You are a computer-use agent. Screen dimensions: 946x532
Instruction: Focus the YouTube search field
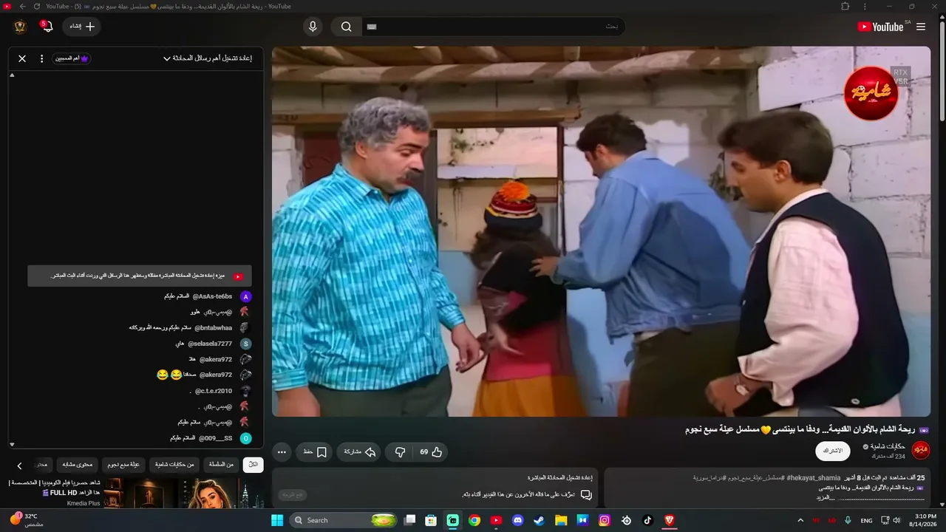493,27
